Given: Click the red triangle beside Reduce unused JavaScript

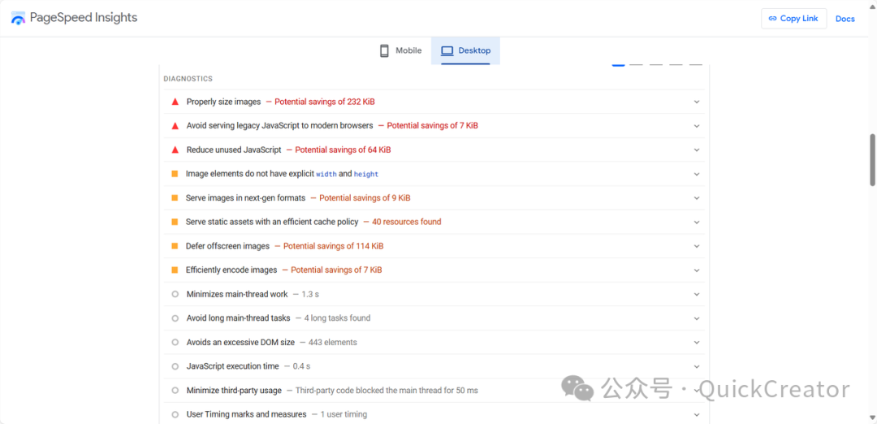Looking at the screenshot, I should [x=175, y=150].
